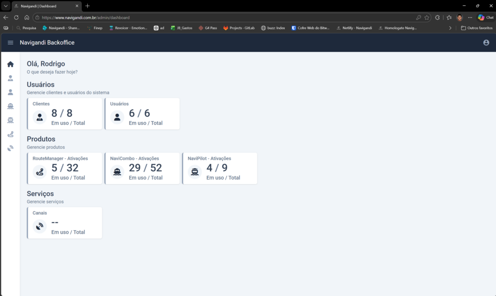The height and width of the screenshot is (296, 496).
Task: Open the Navigandi - Share bookmark
Action: tap(61, 28)
